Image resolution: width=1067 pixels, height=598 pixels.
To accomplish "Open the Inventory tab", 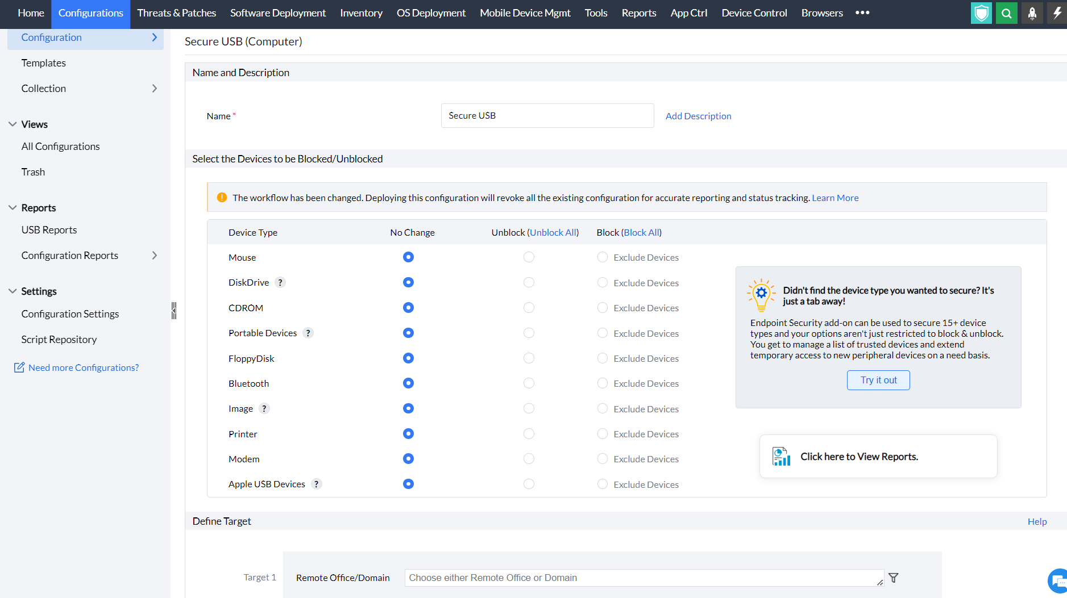I will pyautogui.click(x=361, y=13).
